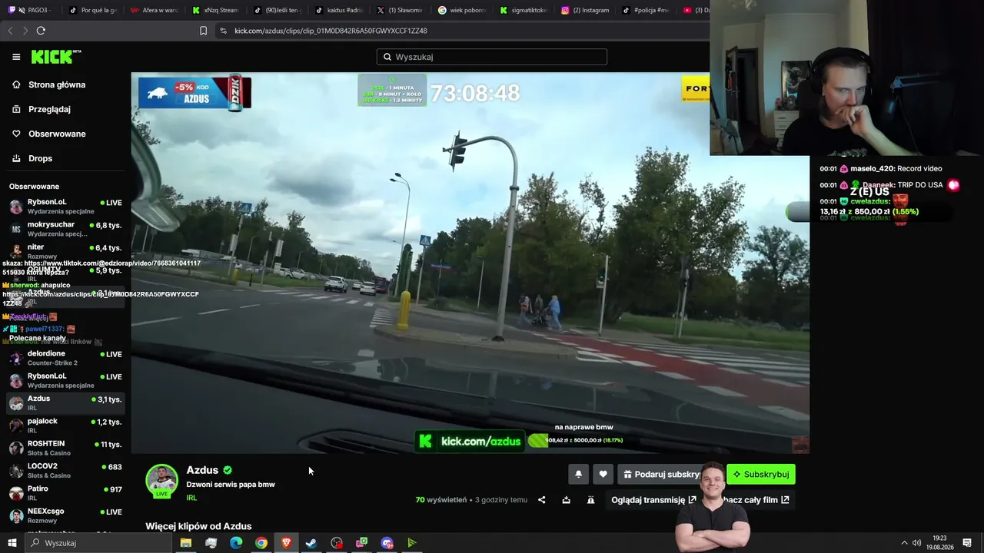
Task: Switch to the sigmatiktoker tab
Action: point(523,10)
